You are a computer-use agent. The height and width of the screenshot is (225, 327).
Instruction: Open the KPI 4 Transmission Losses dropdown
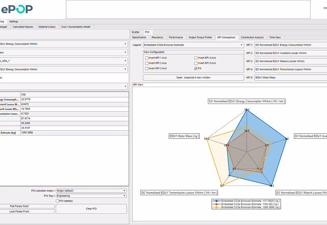pyautogui.click(x=291, y=69)
